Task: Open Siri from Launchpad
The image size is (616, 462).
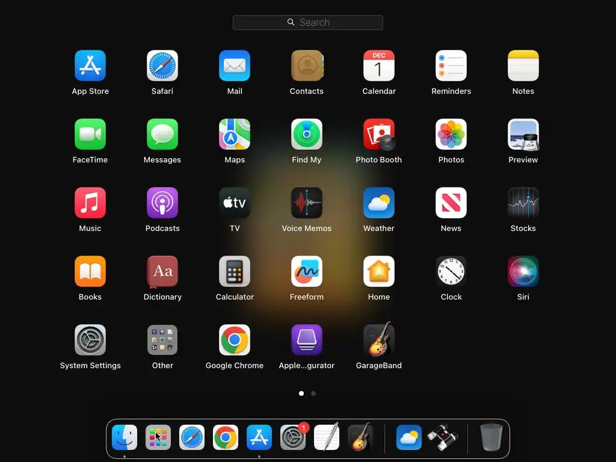Action: point(523,271)
